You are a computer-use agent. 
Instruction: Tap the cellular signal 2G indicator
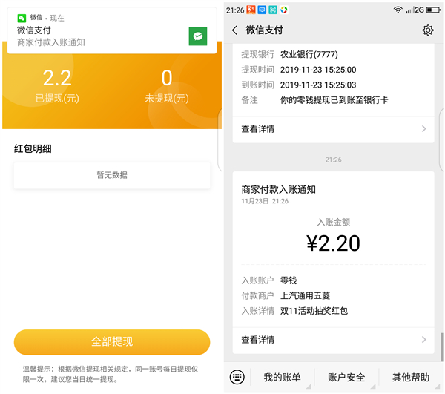pyautogui.click(x=415, y=10)
